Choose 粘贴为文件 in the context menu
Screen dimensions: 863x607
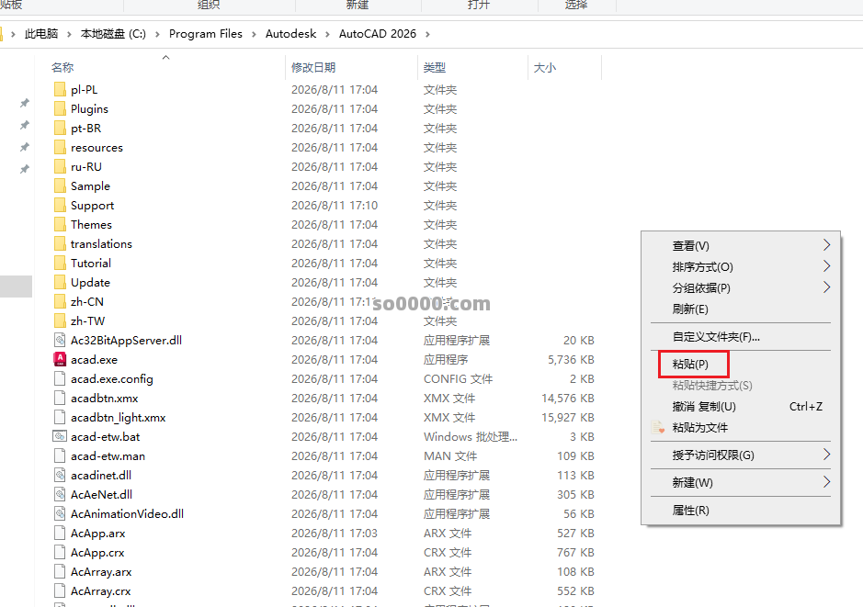tap(700, 427)
